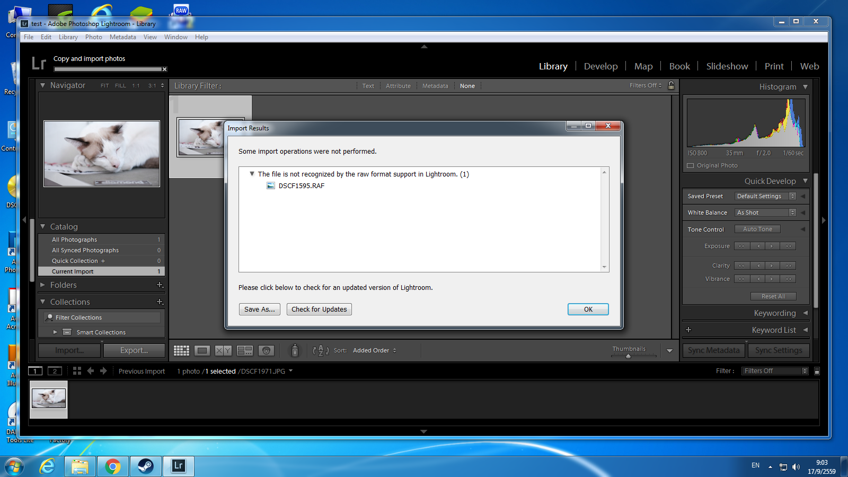Open White Balance As Shot dropdown
Viewport: 848px width, 477px height.
pos(766,213)
